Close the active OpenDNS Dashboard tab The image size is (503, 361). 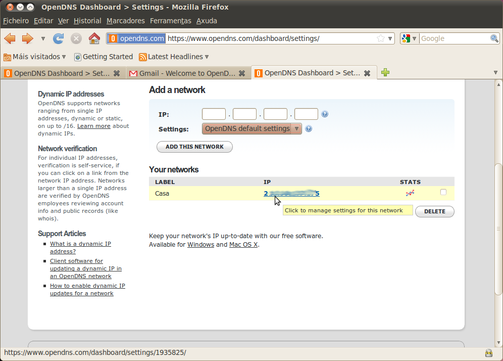367,73
